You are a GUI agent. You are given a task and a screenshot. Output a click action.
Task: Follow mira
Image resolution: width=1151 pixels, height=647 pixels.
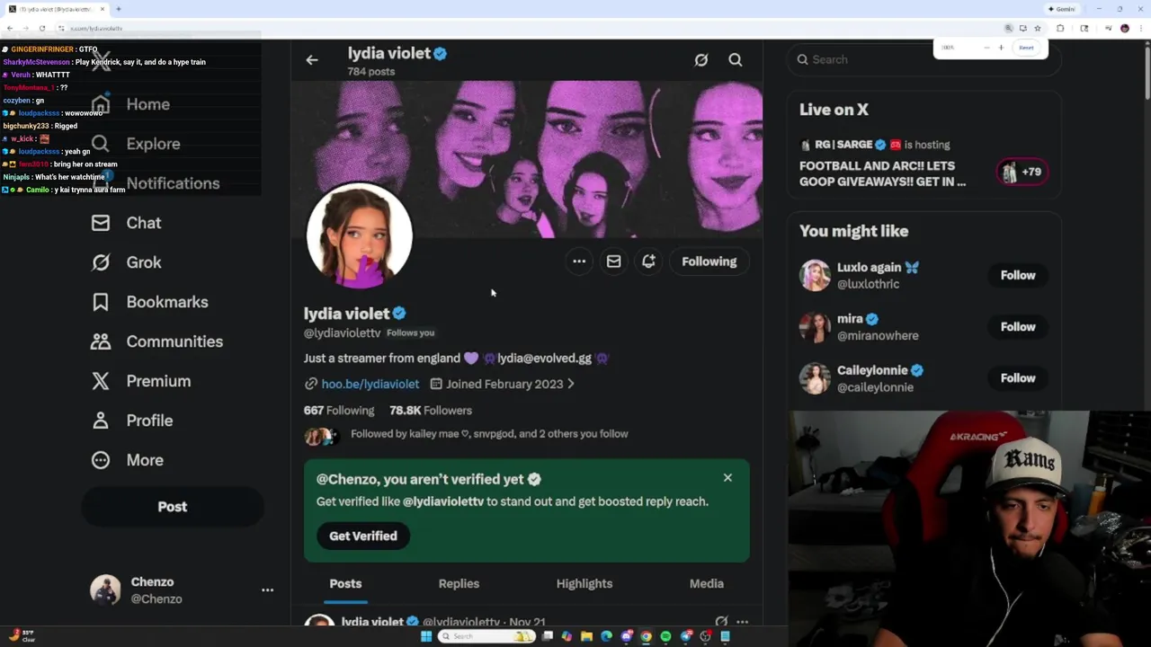1018,327
